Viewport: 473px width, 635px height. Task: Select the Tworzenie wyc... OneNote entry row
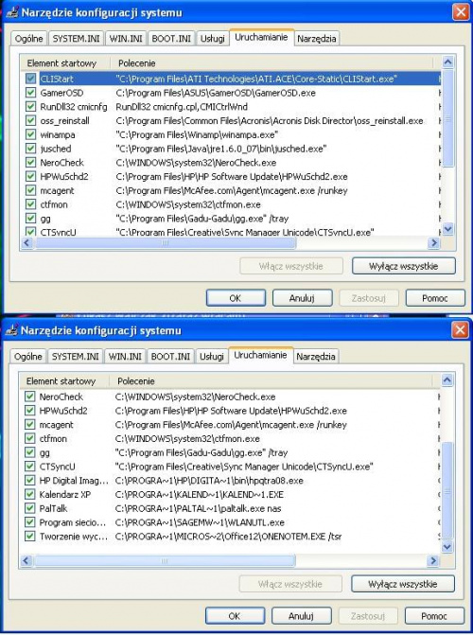pyautogui.click(x=233, y=537)
